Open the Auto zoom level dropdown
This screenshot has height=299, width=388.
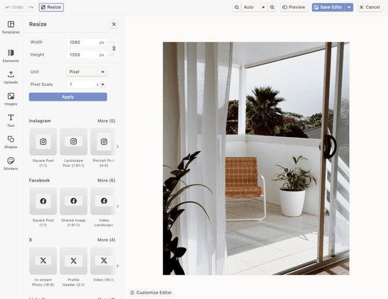click(x=254, y=7)
